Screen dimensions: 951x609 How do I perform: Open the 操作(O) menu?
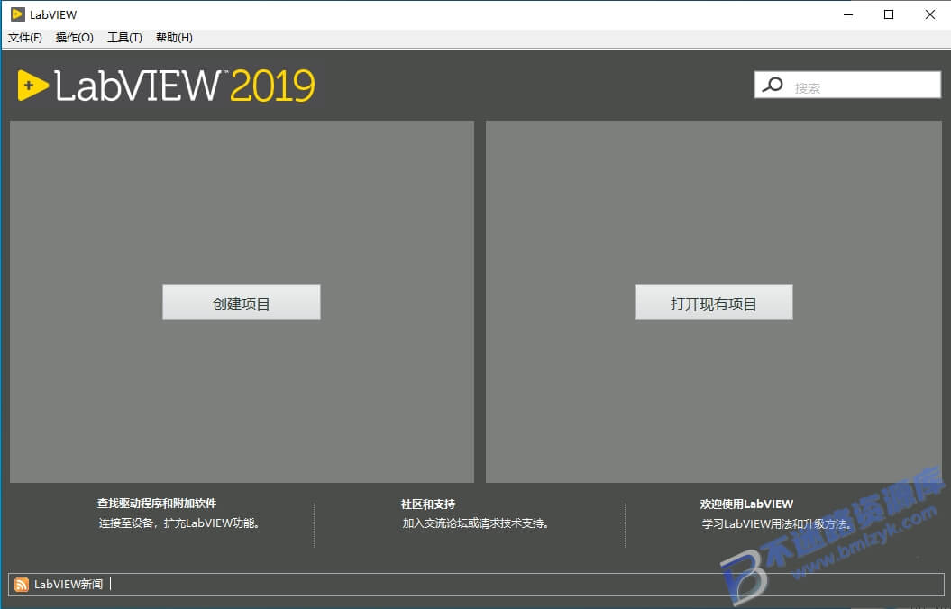click(74, 38)
